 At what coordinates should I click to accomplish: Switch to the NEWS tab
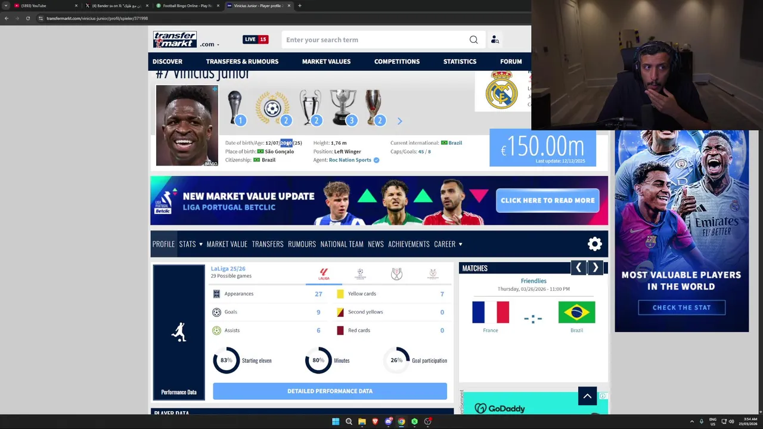[376, 244]
